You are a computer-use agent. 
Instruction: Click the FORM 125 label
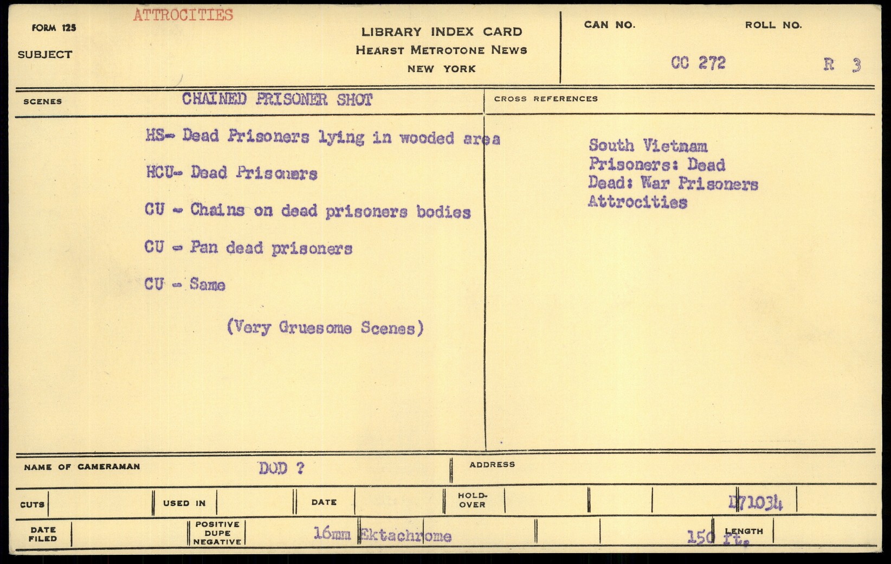[x=54, y=28]
